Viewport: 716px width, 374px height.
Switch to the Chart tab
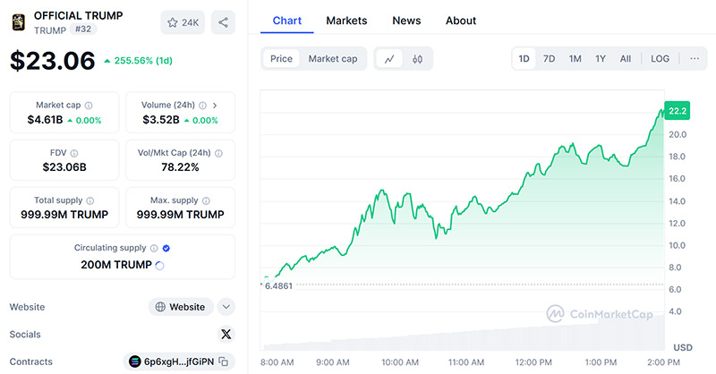286,21
